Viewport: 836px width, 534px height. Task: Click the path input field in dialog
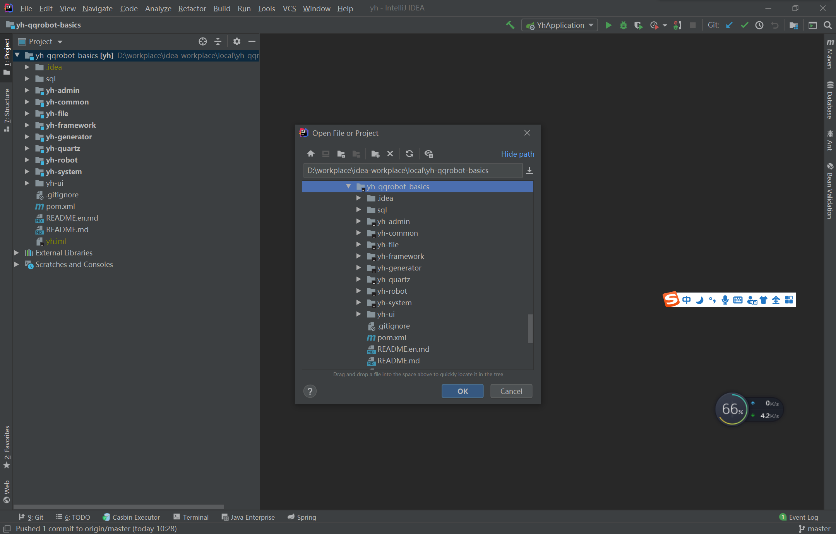click(x=413, y=171)
